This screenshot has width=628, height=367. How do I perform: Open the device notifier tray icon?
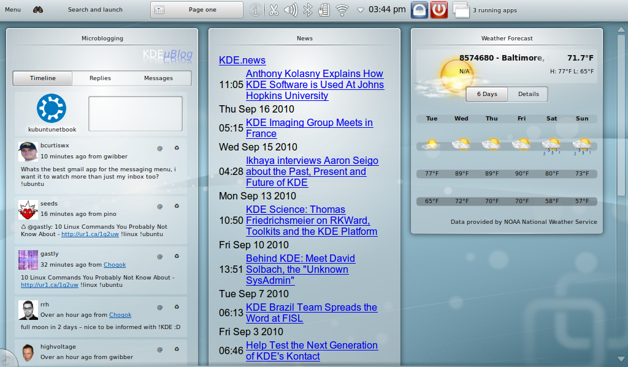coord(324,10)
